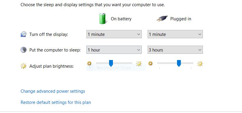
Task: Click the On battery column heading text
Action: [x=121, y=19]
